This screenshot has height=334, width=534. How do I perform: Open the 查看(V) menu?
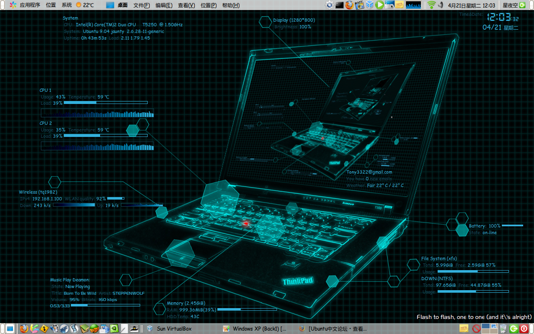186,5
